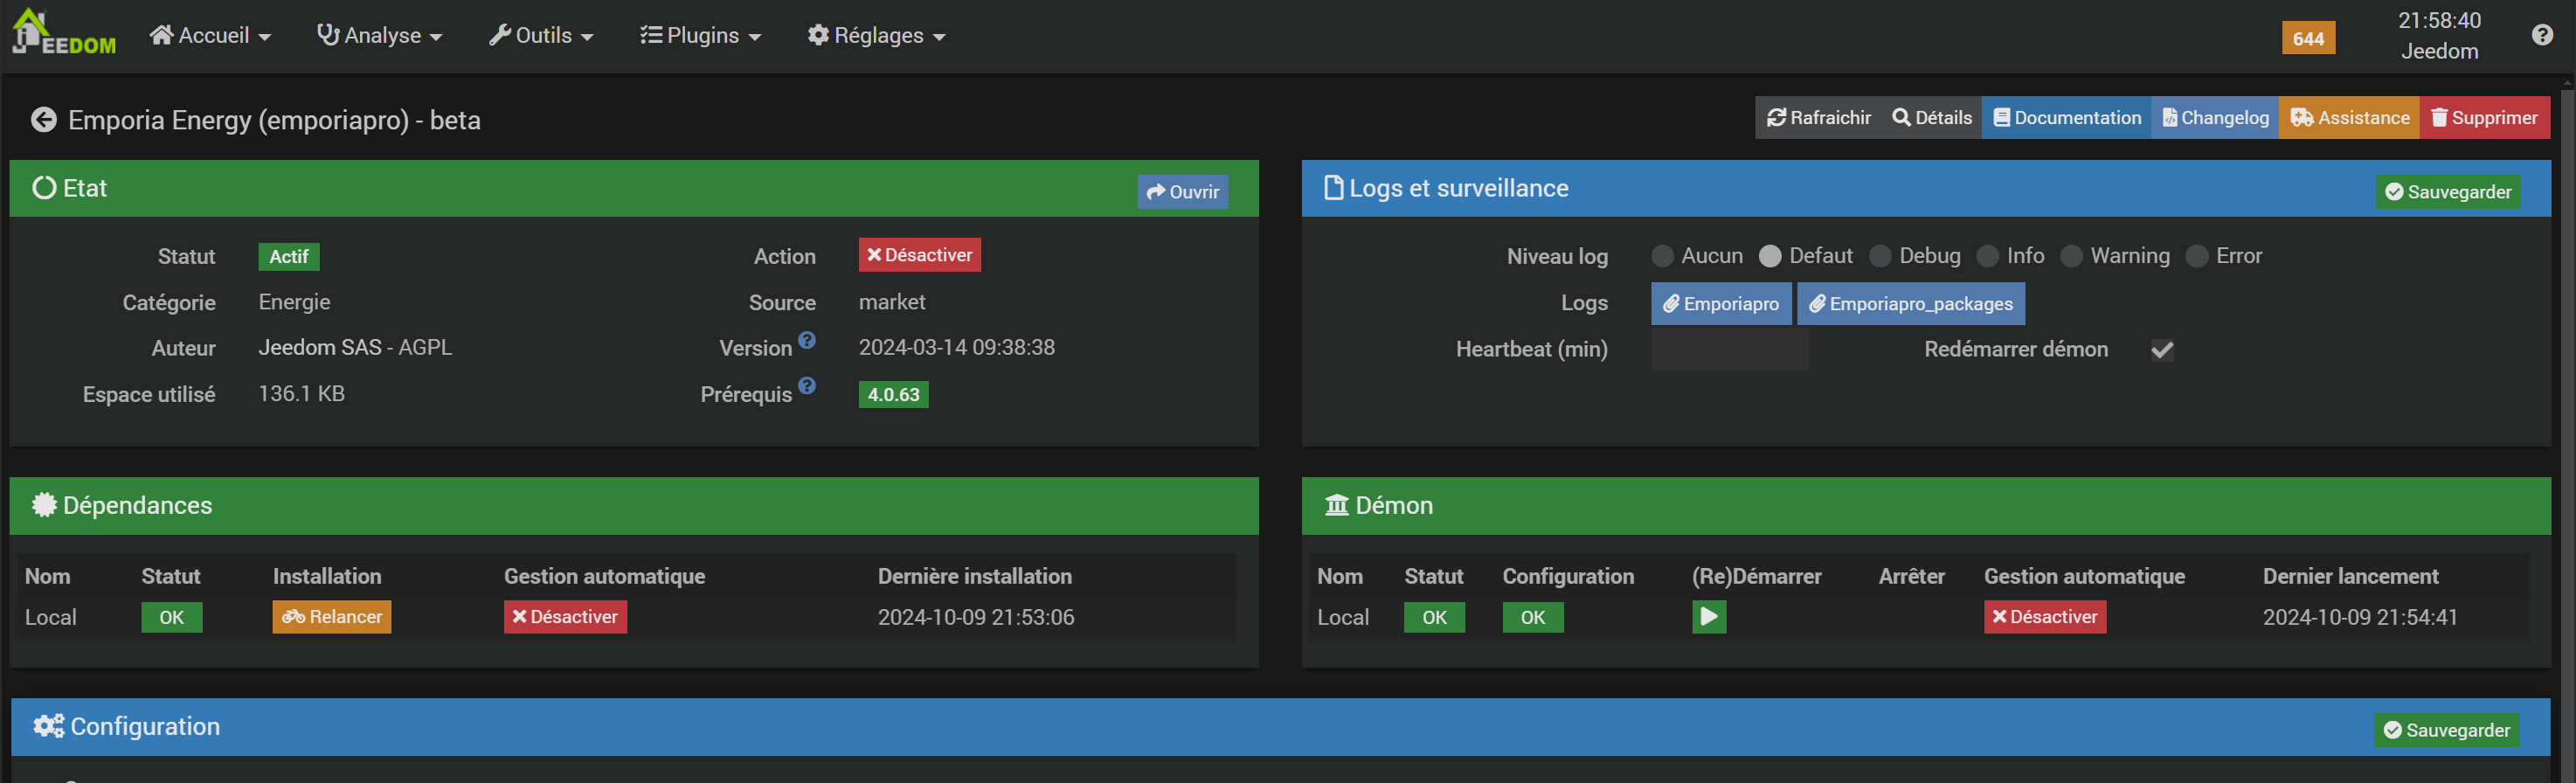Click Rafraichir to refresh the page
Image resolution: width=2576 pixels, height=783 pixels.
tap(1818, 118)
